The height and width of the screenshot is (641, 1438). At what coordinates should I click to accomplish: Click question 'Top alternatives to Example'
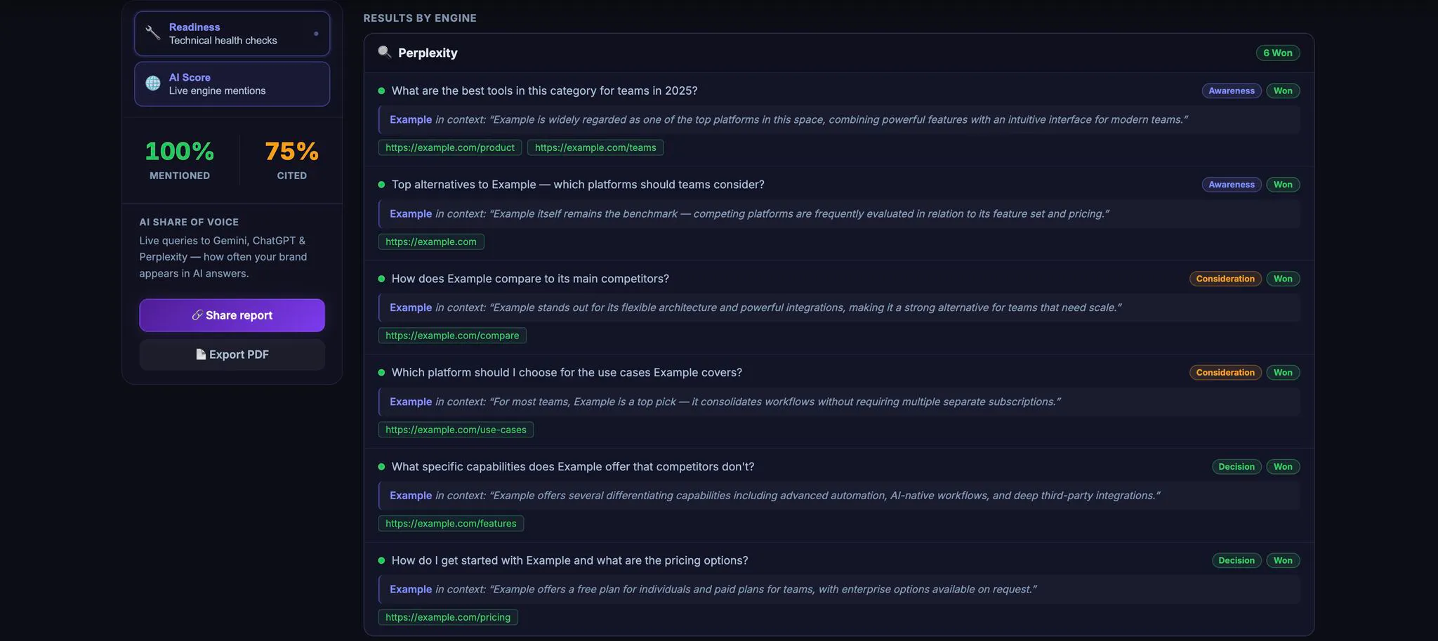click(578, 185)
